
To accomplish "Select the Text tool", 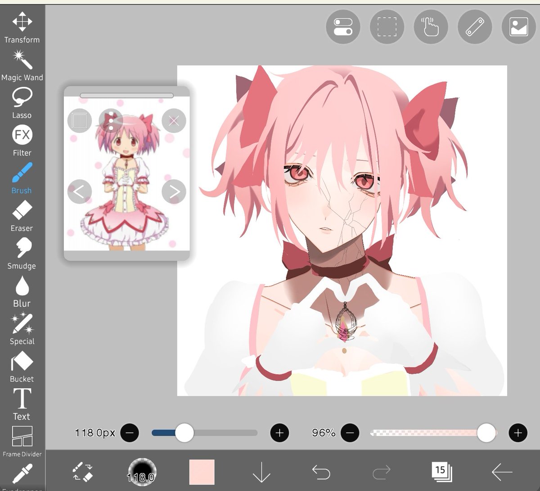I will (22, 405).
